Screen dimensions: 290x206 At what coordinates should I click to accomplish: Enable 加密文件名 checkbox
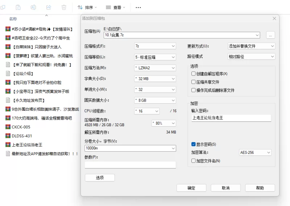coord(194,161)
